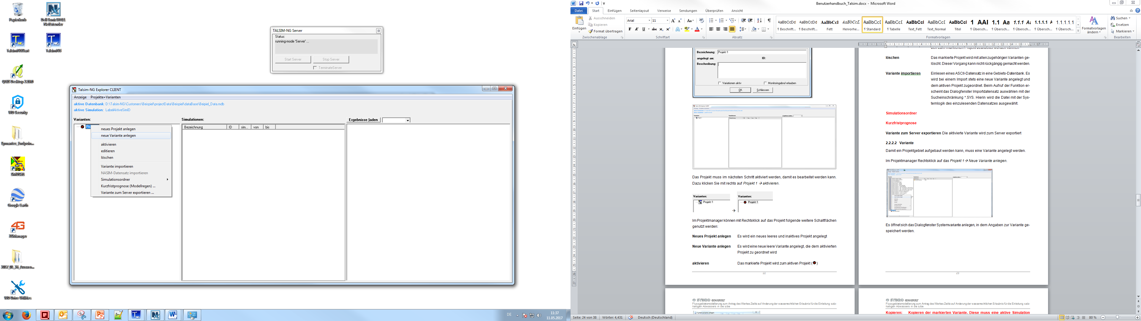Click the justify text alignment icon
Viewport: 1141px width, 321px height.
coord(732,29)
